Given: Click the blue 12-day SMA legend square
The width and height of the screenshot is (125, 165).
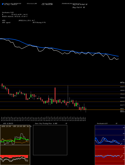Looking at the screenshot, I should tap(3, 4).
